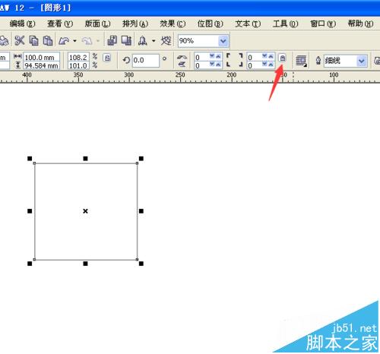Open the 查看(V) menu
The height and width of the screenshot is (354, 380).
[60, 24]
